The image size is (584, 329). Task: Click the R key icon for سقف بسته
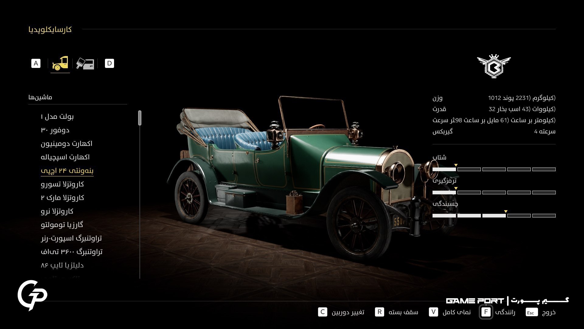coord(380,312)
